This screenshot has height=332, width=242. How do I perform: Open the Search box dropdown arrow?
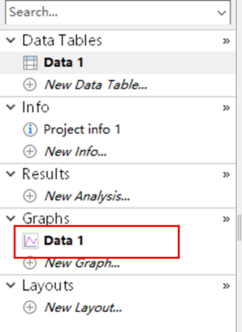click(222, 13)
